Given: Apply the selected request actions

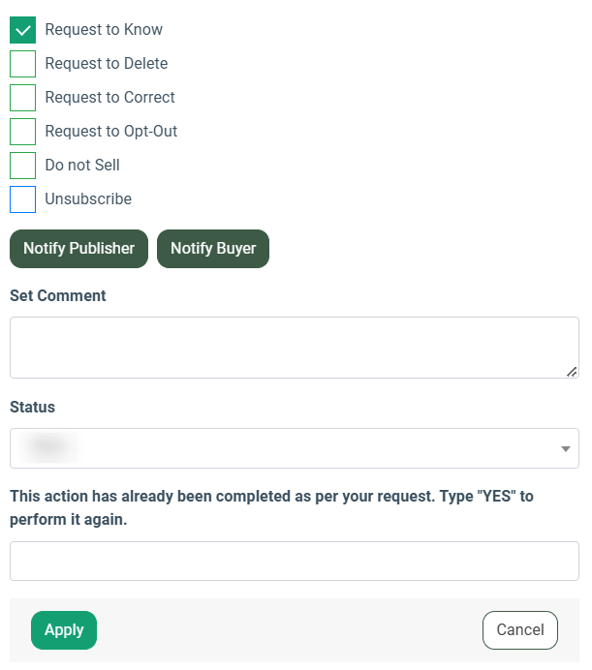Looking at the screenshot, I should (64, 630).
